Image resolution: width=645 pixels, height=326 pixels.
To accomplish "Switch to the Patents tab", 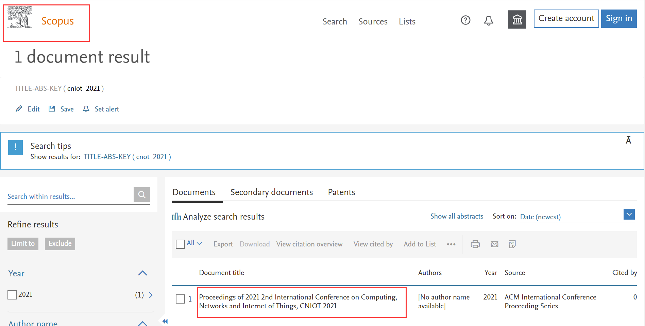I will point(341,192).
